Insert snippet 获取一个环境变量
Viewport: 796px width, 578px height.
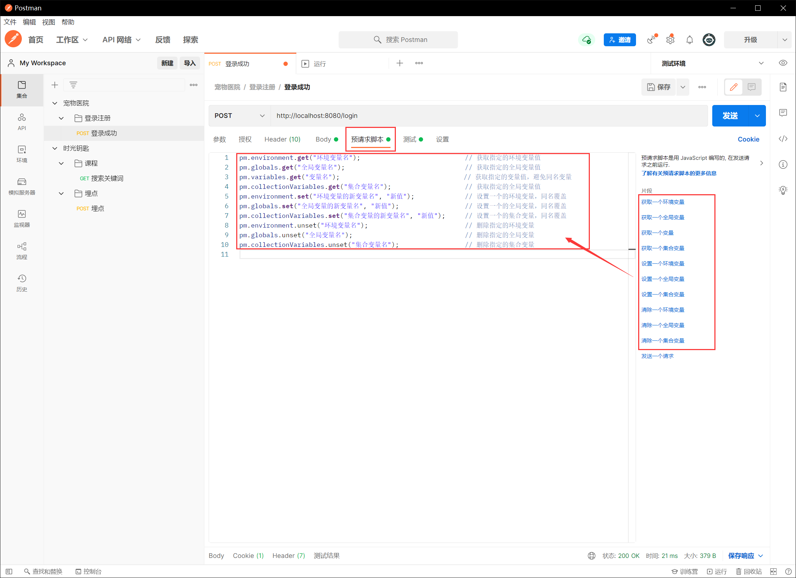662,202
